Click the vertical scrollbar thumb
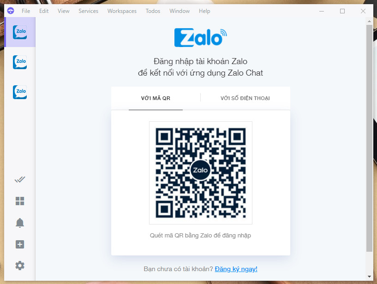The width and height of the screenshot is (377, 284). [369, 138]
